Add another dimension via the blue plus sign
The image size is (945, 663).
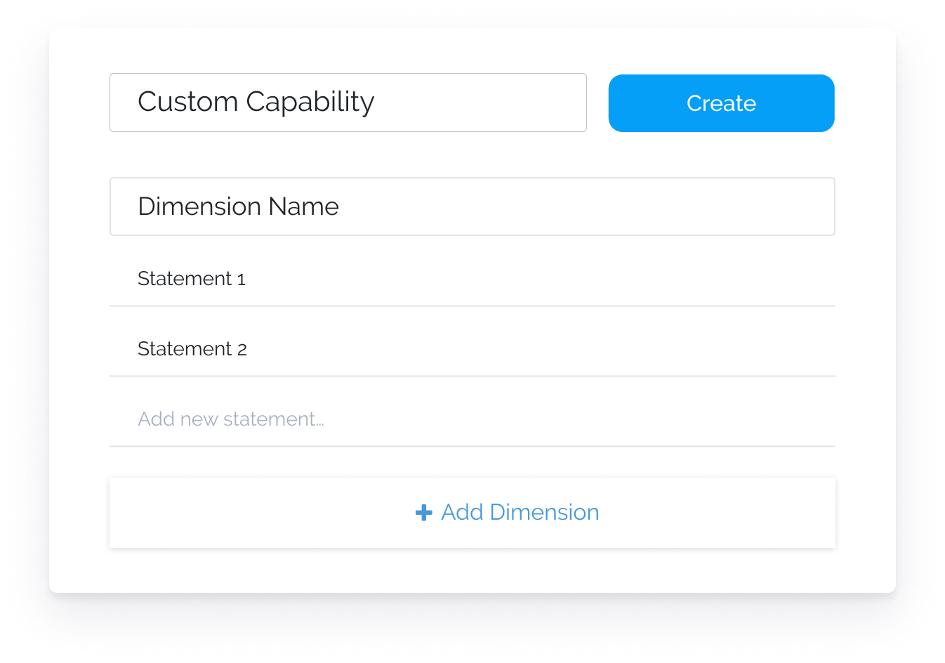point(424,512)
